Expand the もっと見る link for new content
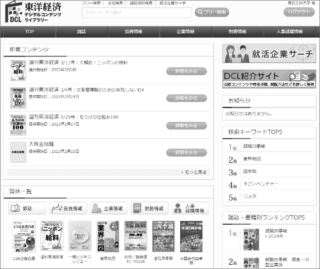320x269 pixels. point(194,172)
